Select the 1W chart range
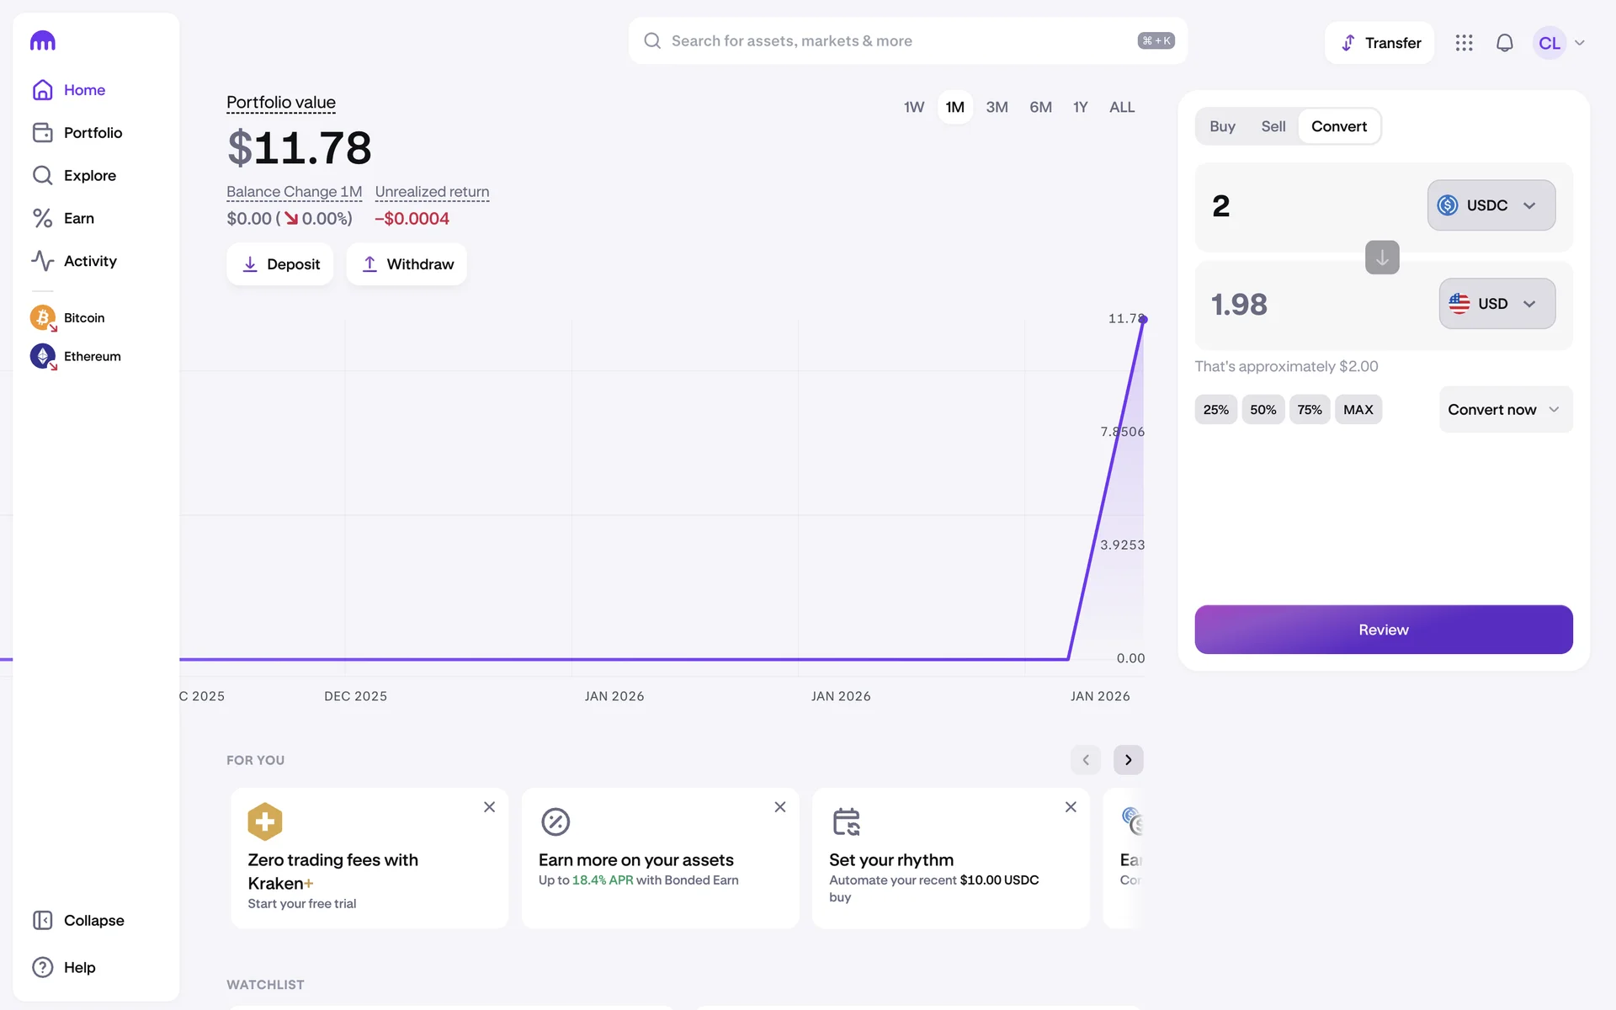The width and height of the screenshot is (1616, 1010). (913, 107)
